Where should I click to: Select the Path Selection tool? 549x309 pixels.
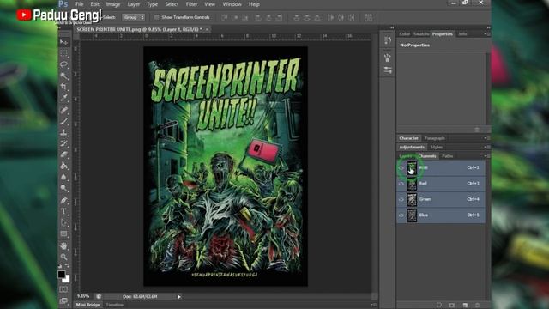point(63,222)
